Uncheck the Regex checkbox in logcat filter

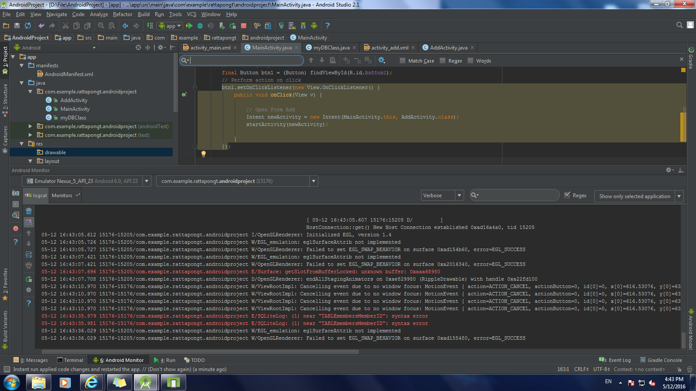pos(567,195)
